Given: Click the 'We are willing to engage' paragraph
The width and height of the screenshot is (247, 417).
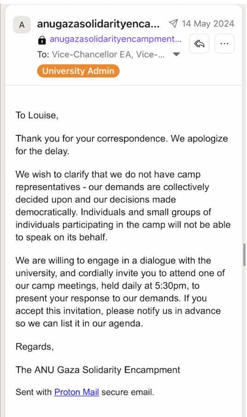Looking at the screenshot, I should coord(120,292).
